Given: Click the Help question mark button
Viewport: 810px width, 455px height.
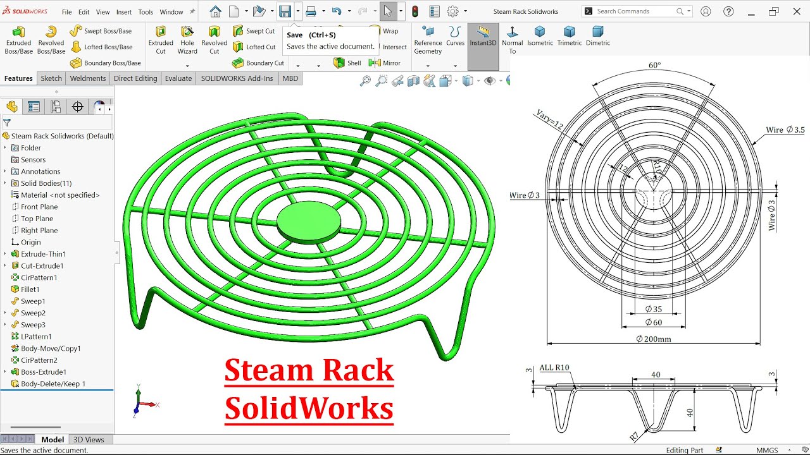Looking at the screenshot, I should (728, 11).
